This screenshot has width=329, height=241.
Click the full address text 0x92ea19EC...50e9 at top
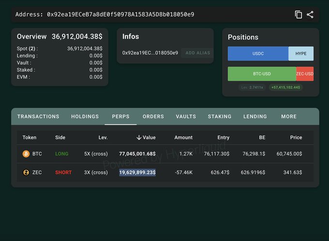click(x=120, y=15)
